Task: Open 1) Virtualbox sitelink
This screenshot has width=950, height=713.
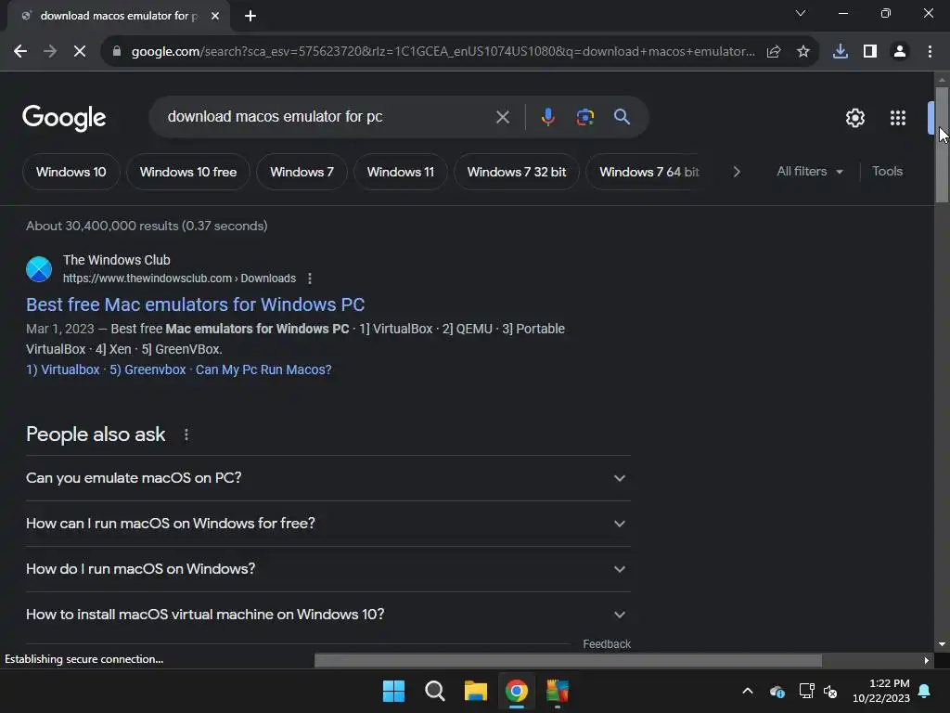Action: 62,369
